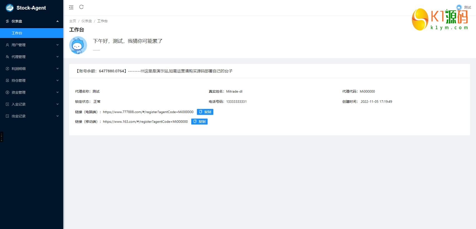The image size is (476, 229).
Task: Select the 工作台 sidebar menu item
Action: 32,33
